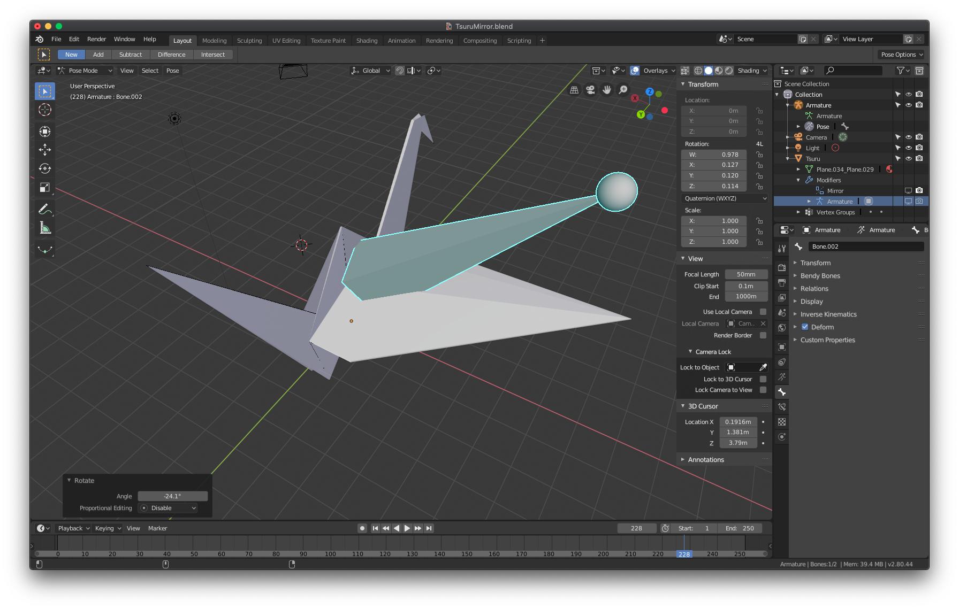Open the Global orientation dropdown

370,71
